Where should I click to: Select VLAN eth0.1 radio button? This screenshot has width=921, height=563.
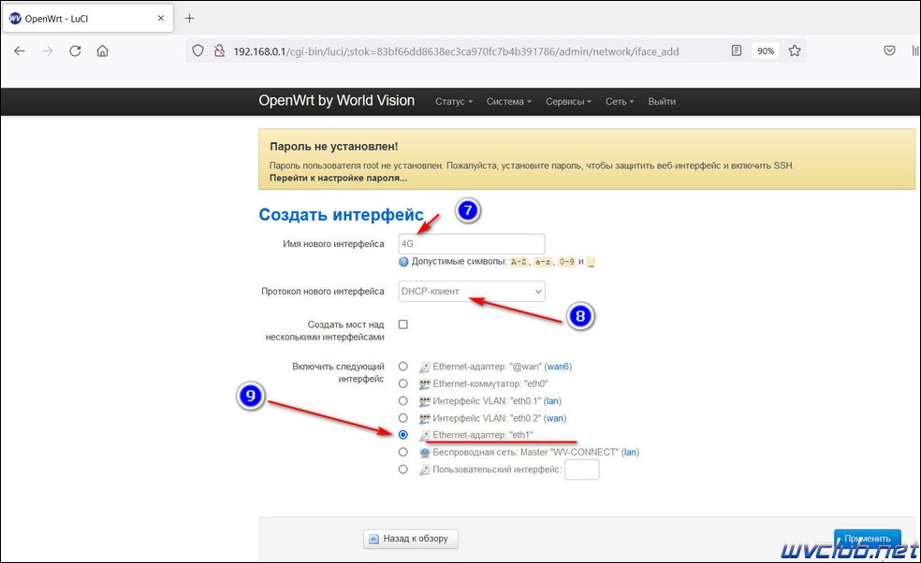click(402, 401)
